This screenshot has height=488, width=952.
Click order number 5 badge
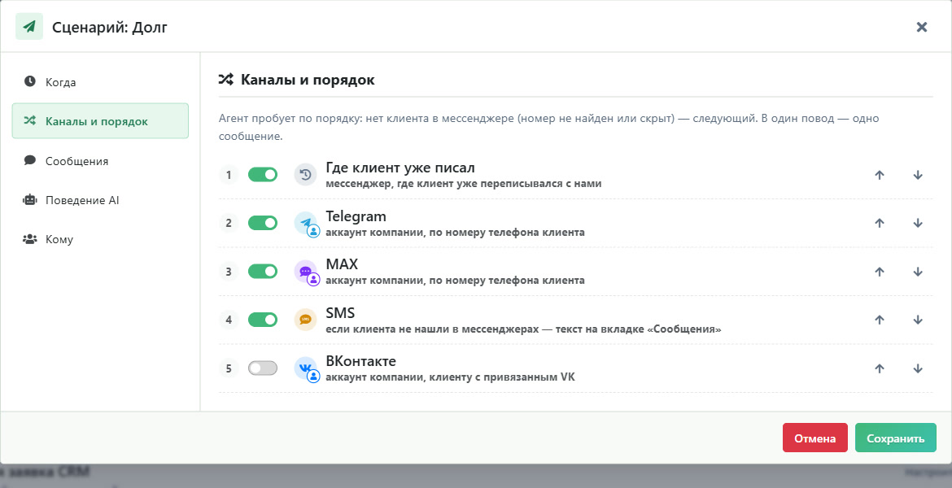click(x=229, y=368)
